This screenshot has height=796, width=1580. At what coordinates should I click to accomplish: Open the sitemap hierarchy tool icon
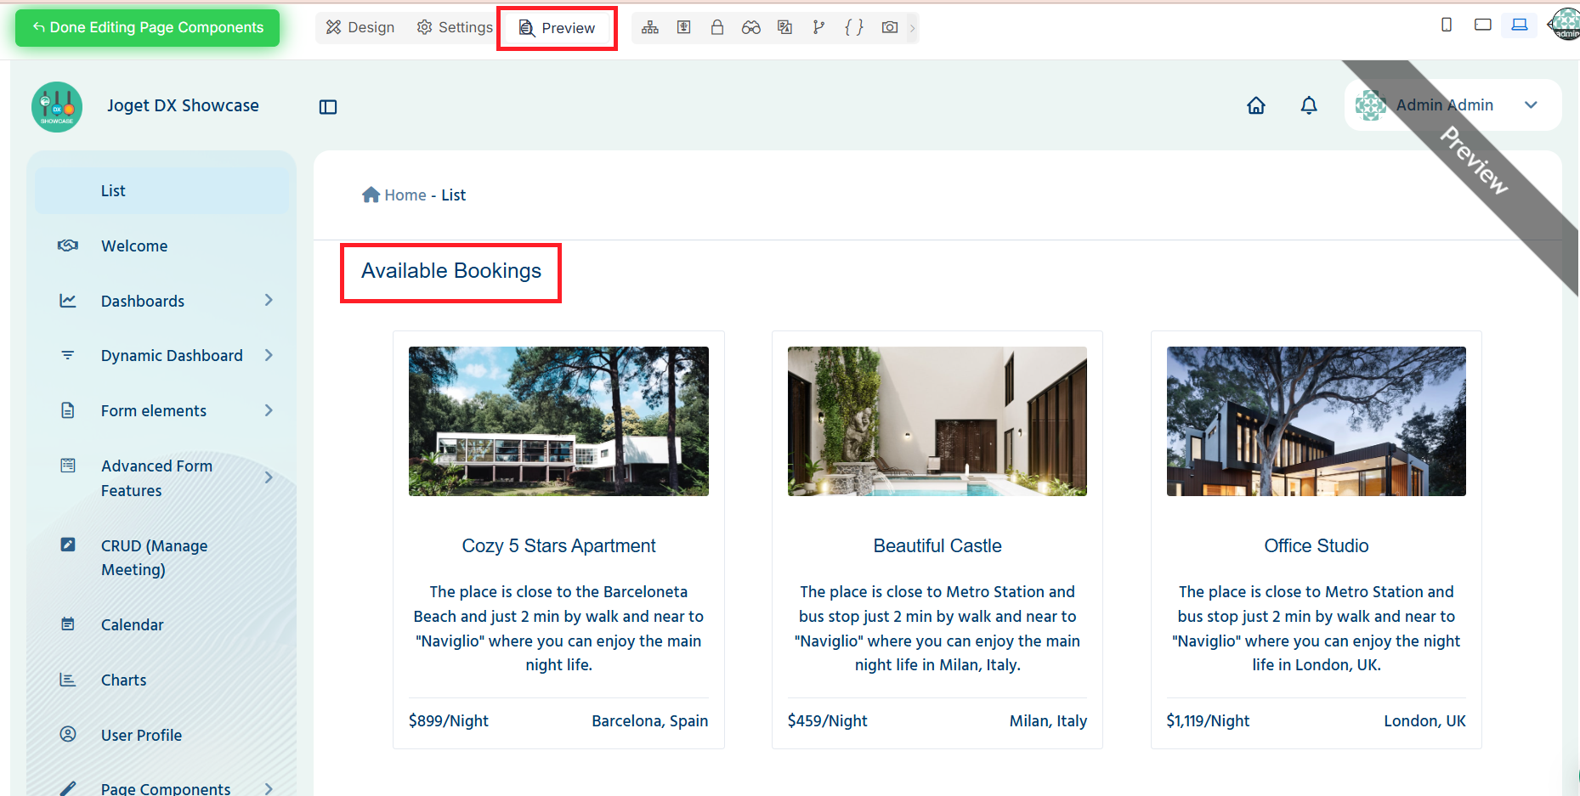click(650, 27)
